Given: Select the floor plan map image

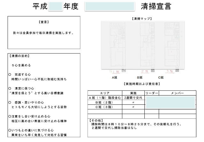Looking at the screenshot, I should (143, 45).
